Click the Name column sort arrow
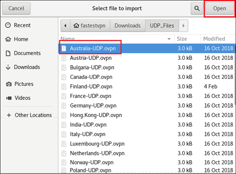The height and width of the screenshot is (174, 236). click(x=169, y=39)
